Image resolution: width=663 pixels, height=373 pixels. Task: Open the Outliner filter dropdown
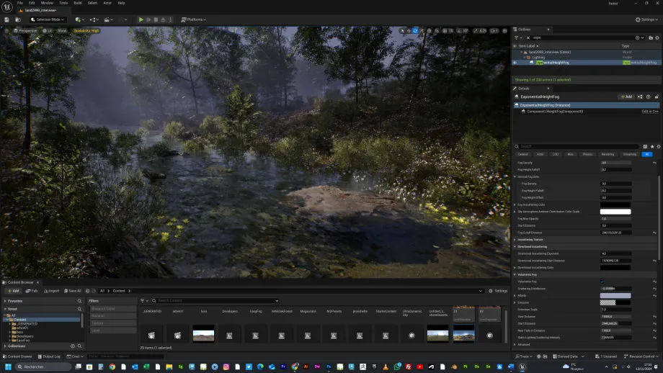[x=518, y=37]
